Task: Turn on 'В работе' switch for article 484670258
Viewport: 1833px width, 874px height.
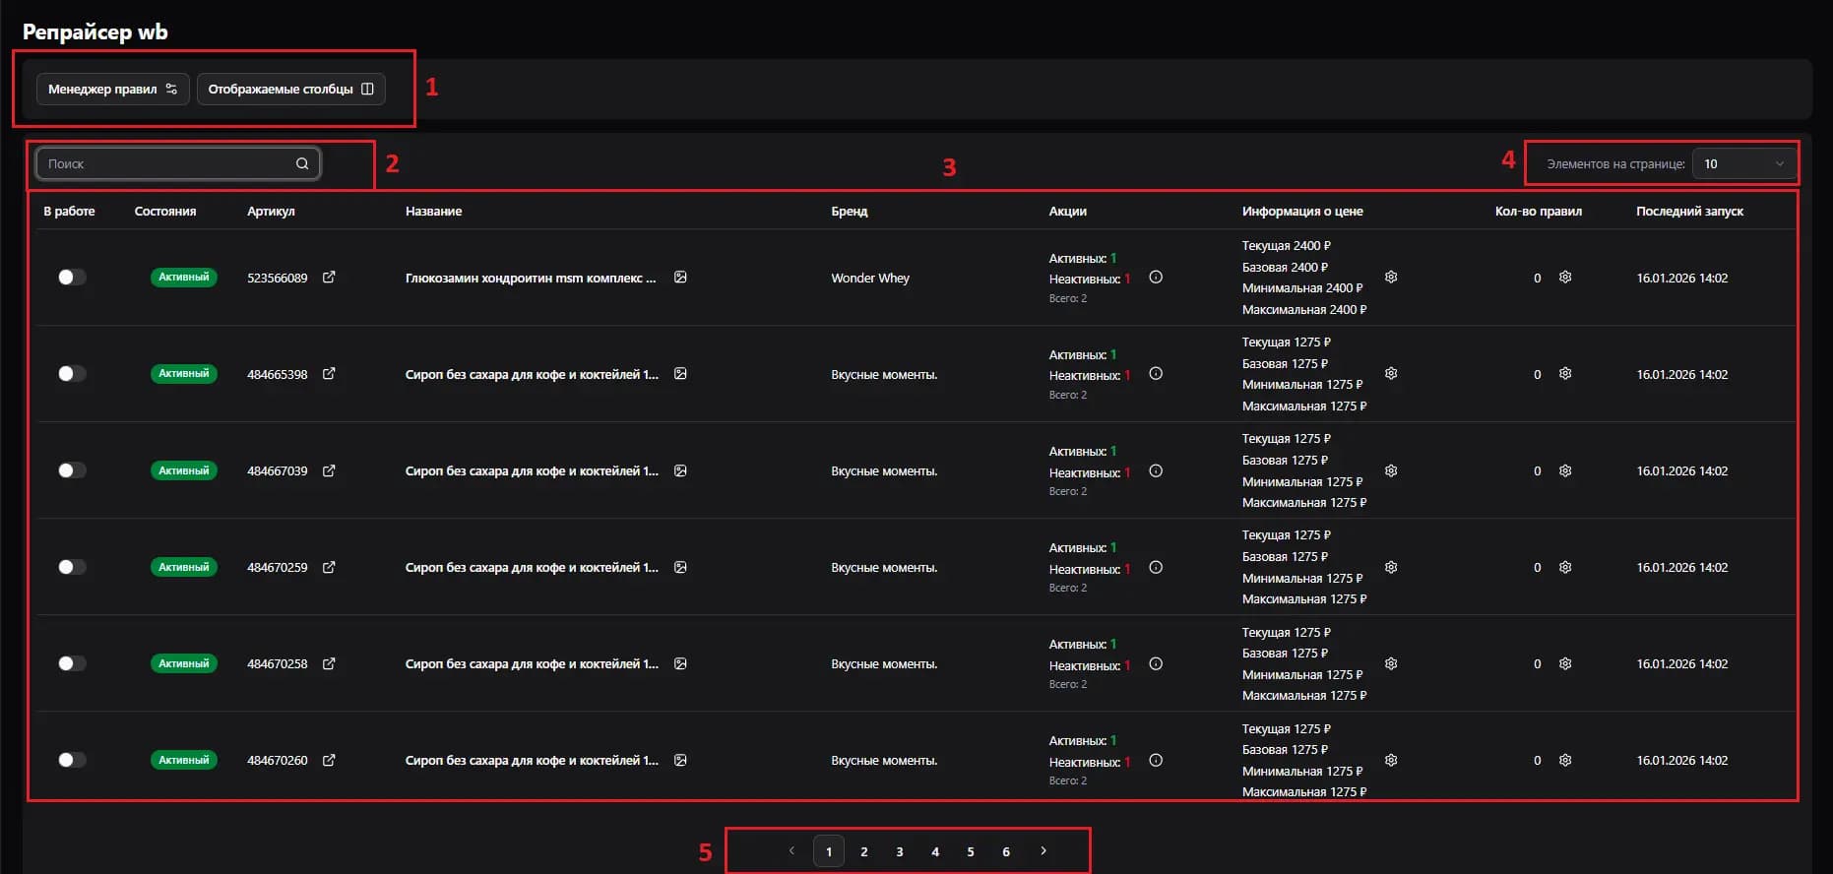Action: click(x=72, y=663)
